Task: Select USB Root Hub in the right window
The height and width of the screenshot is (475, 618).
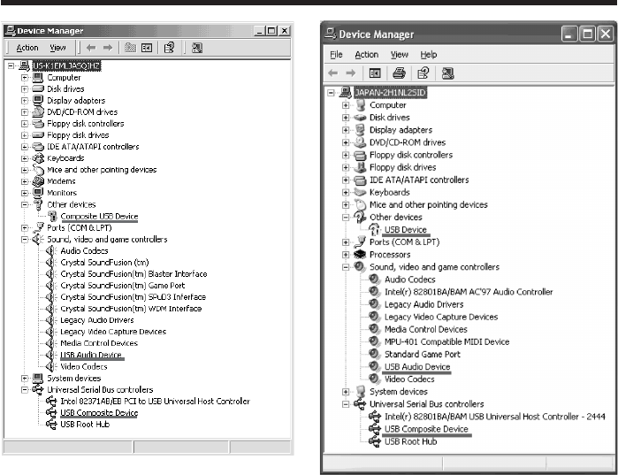Action: tap(411, 441)
